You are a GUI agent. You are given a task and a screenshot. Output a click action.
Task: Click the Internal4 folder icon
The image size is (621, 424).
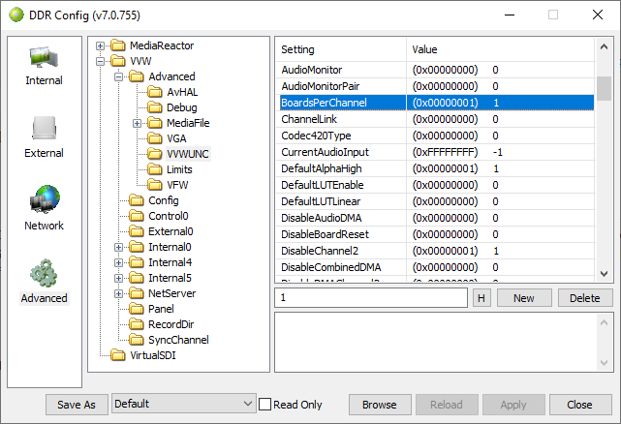pos(137,262)
